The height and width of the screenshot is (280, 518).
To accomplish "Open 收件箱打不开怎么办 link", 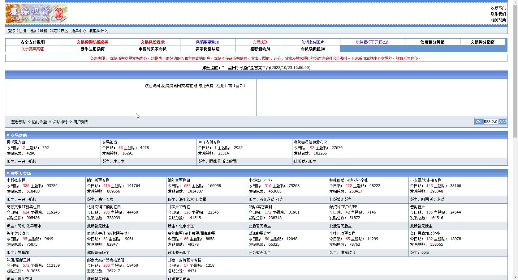I will (373, 42).
